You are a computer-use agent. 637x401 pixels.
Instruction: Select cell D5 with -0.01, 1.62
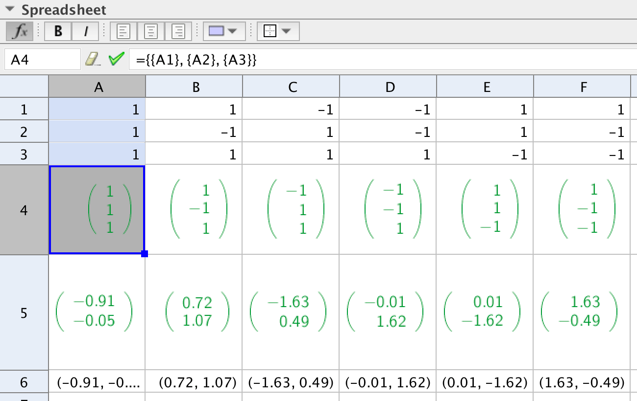tap(388, 312)
